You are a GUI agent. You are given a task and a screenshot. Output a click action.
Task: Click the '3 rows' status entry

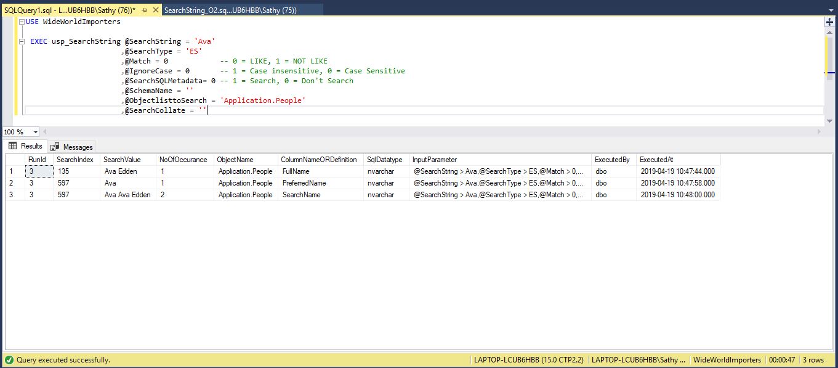(x=813, y=360)
